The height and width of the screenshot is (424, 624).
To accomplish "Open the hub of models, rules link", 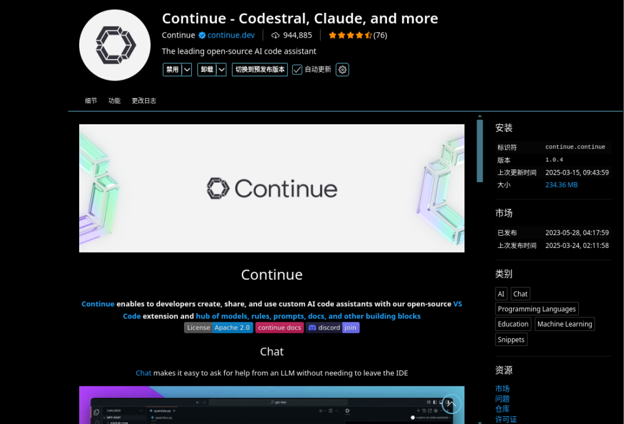I will tap(308, 316).
